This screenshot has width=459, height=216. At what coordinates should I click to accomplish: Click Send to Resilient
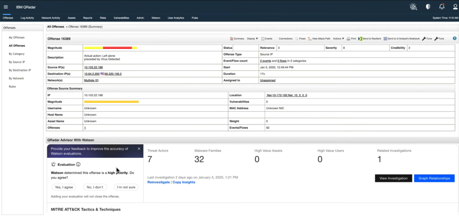pos(370,38)
